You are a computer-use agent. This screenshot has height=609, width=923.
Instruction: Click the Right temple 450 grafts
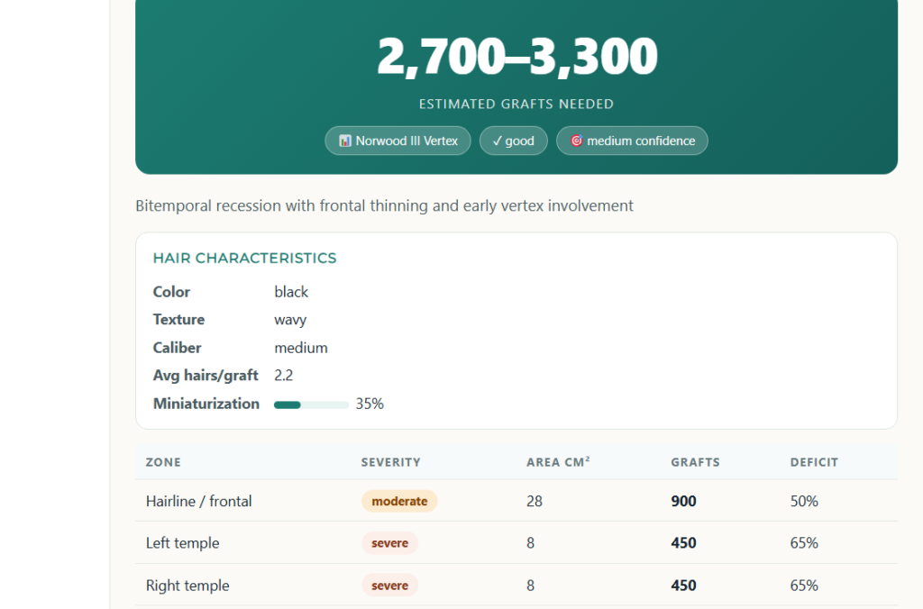click(683, 586)
